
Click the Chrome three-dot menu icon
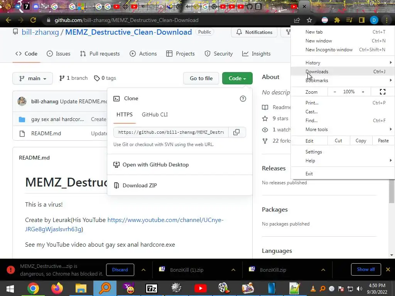(x=387, y=20)
